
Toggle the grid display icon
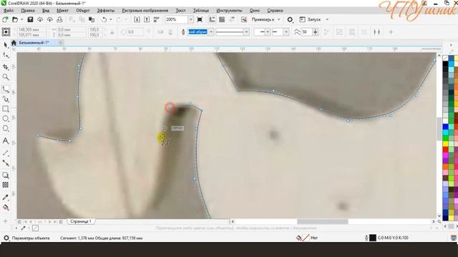click(x=222, y=19)
